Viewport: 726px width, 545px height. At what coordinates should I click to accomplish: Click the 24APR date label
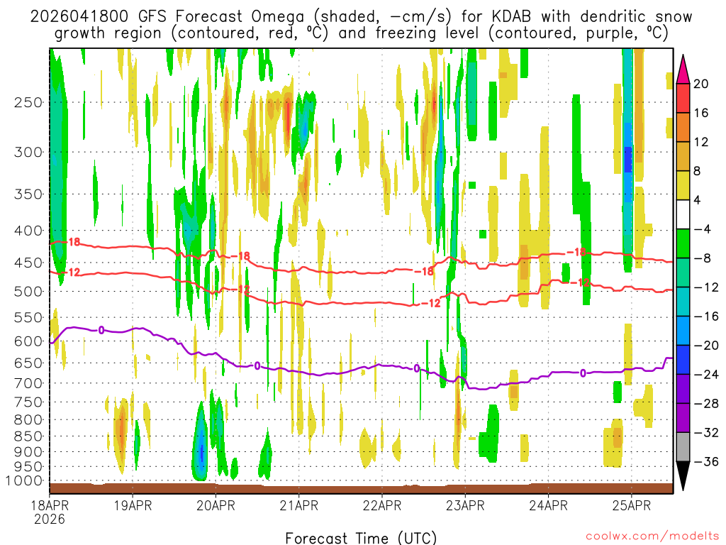pyautogui.click(x=548, y=505)
